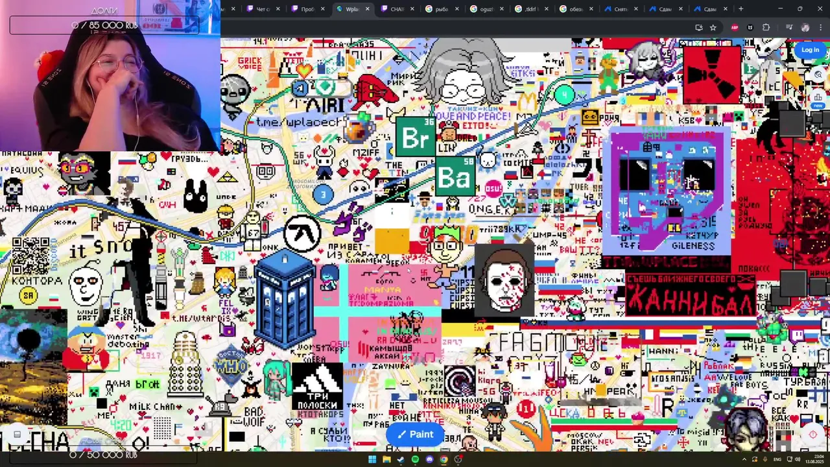The height and width of the screenshot is (467, 830).
Task: Open the media control toolbar icon
Action: [x=789, y=27]
